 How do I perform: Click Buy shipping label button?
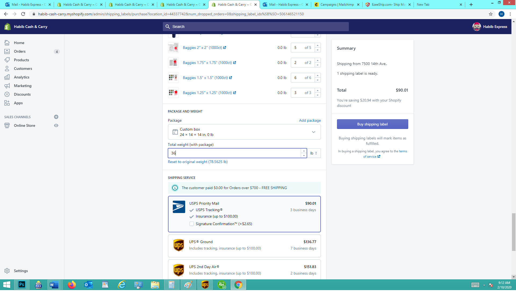[372, 124]
